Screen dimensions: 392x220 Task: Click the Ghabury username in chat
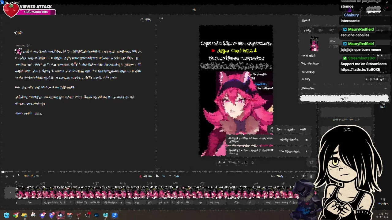[351, 15]
